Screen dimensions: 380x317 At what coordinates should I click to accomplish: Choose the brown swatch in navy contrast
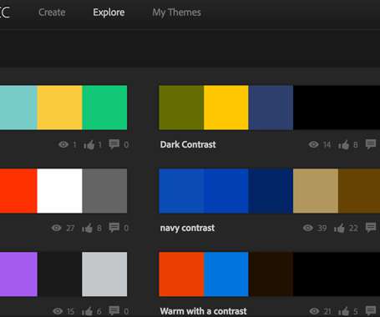tap(359, 191)
